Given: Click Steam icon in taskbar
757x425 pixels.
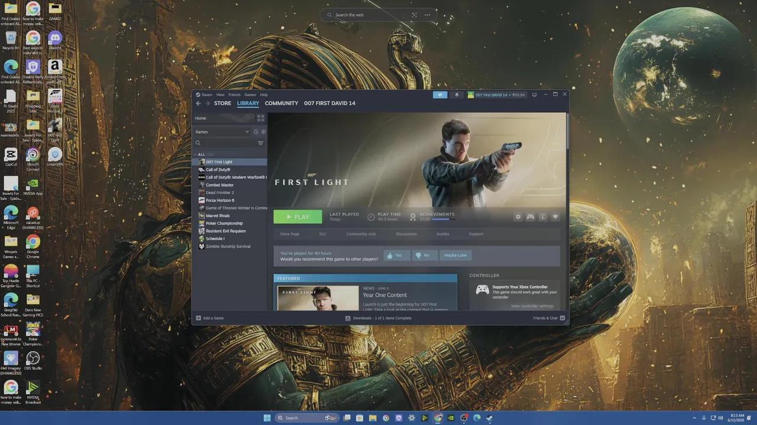Looking at the screenshot, I should click(x=489, y=418).
